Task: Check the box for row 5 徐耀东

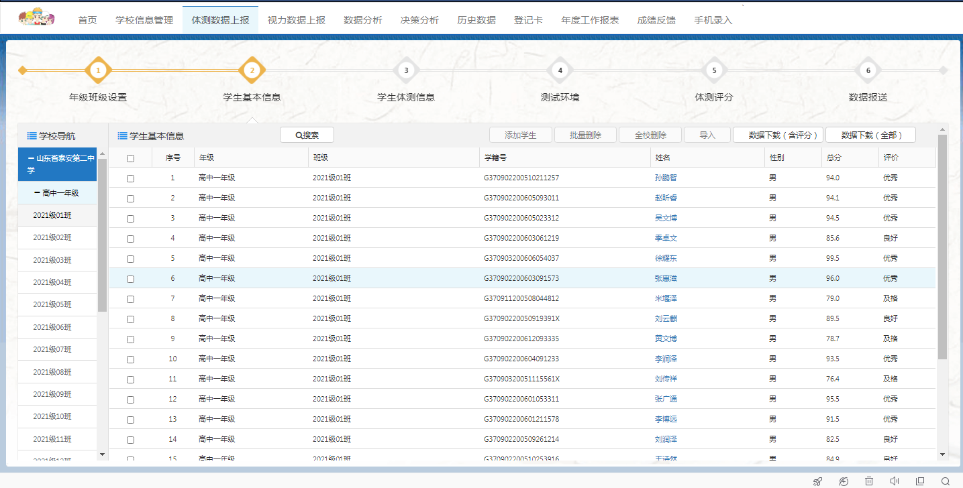Action: [130, 259]
